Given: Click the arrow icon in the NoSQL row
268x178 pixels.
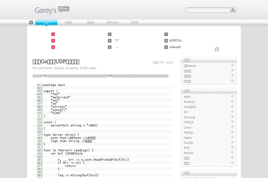Looking at the screenshot, I should (232, 142).
